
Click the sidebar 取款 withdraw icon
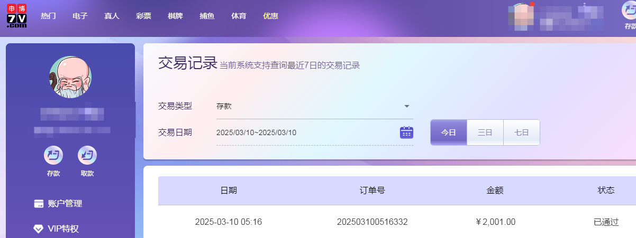pos(87,155)
